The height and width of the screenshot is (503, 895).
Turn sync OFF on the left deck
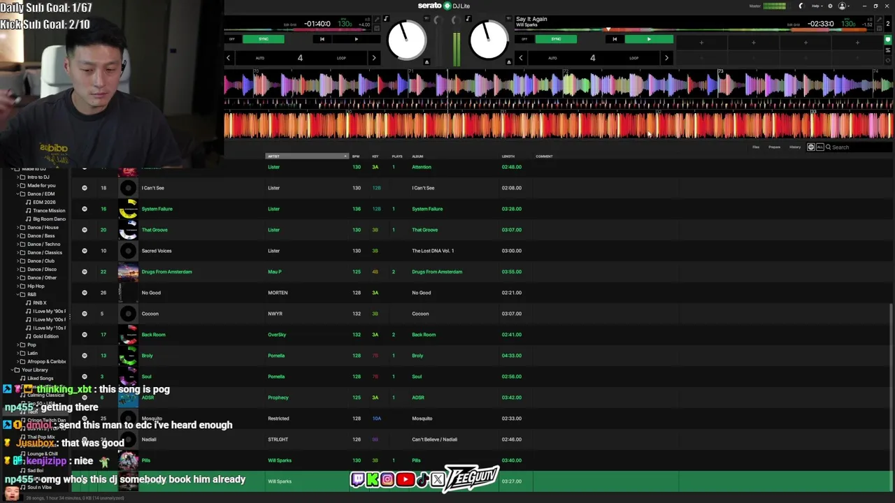pyautogui.click(x=232, y=39)
